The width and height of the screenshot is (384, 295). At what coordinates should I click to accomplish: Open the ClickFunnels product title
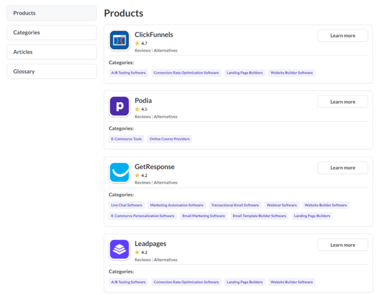154,35
